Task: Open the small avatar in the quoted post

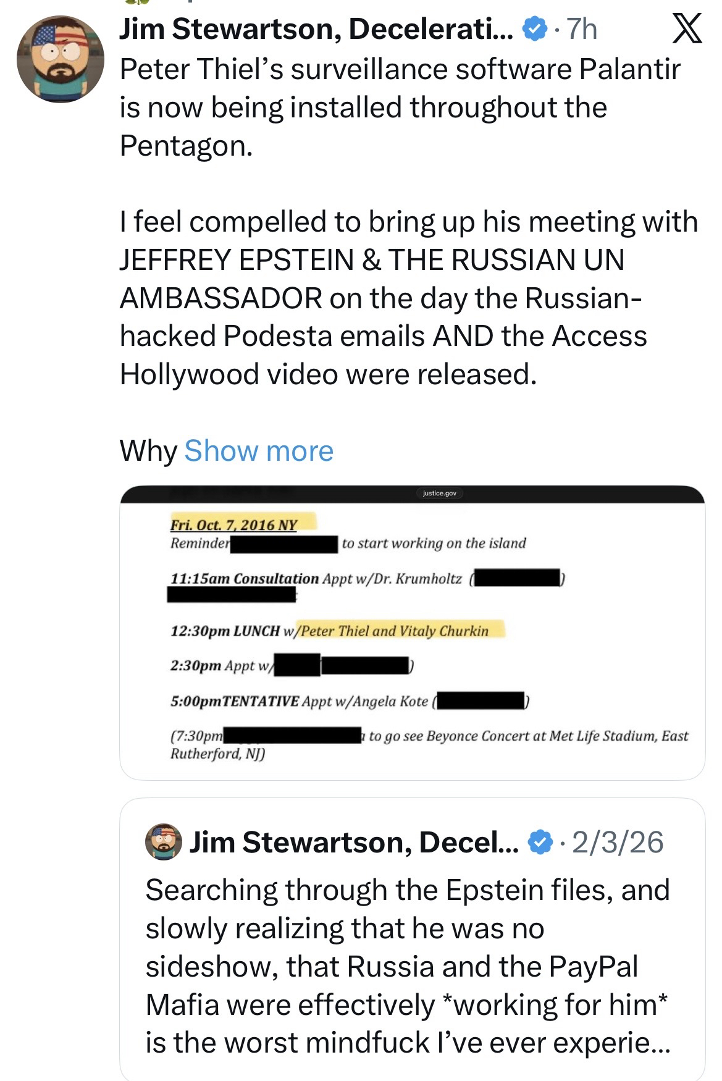Action: tap(163, 842)
